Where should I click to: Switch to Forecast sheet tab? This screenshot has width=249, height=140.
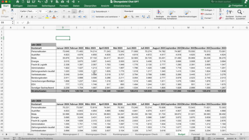click(x=195, y=134)
